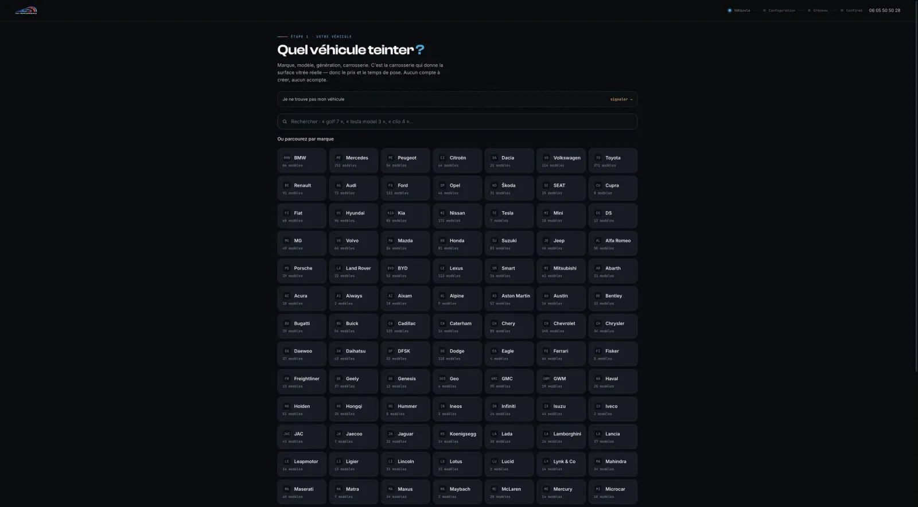The image size is (918, 507).
Task: Choose the Mercedes brand card
Action: 353,161
